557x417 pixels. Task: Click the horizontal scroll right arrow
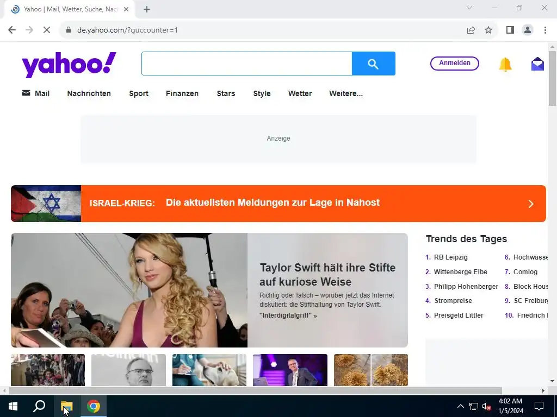tap(543, 391)
